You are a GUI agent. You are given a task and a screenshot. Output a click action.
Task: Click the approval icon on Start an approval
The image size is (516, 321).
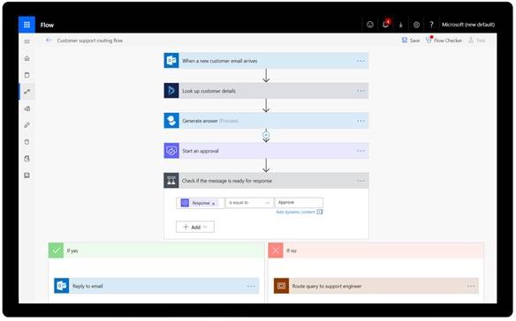pyautogui.click(x=171, y=151)
